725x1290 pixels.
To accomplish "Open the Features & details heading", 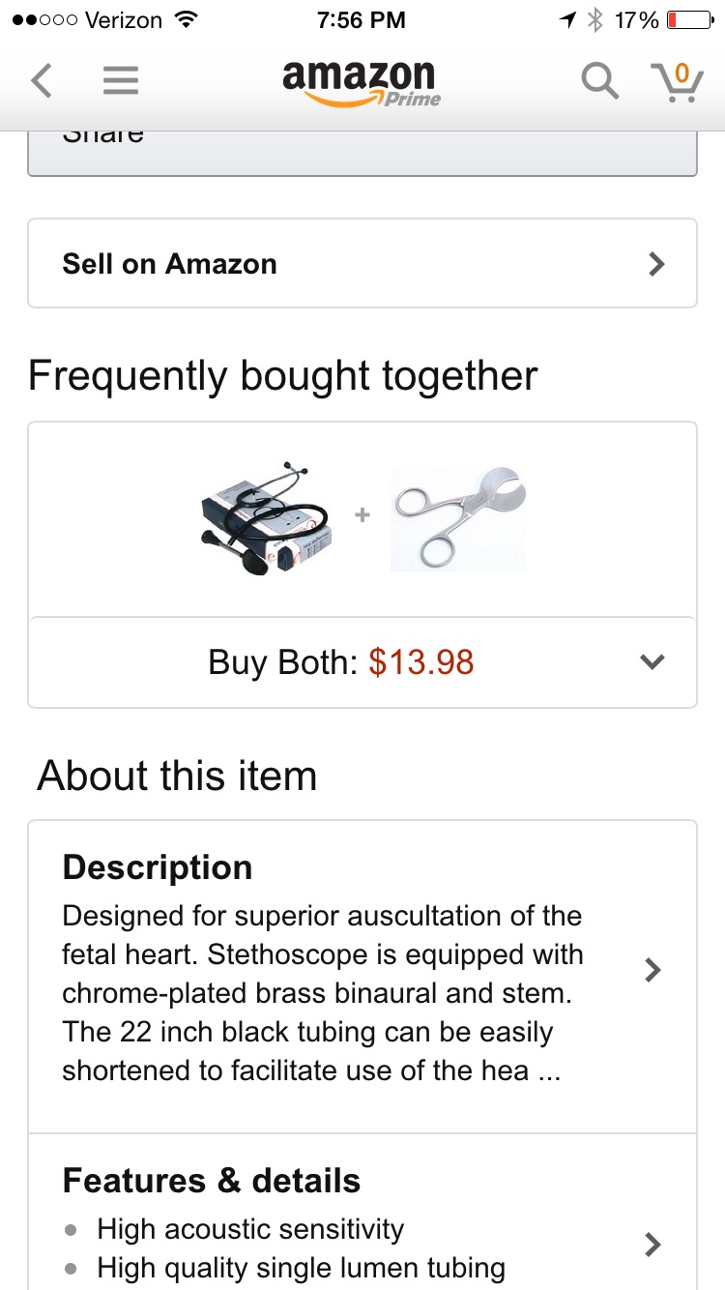I will point(212,1181).
